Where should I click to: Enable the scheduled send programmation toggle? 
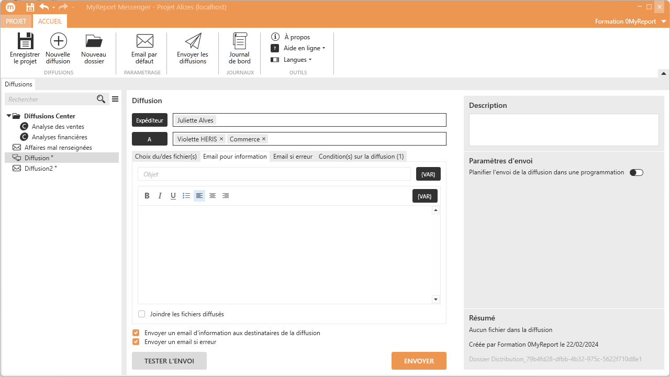[636, 172]
